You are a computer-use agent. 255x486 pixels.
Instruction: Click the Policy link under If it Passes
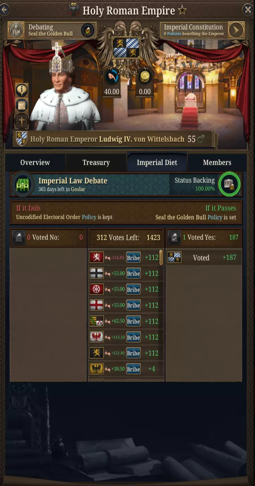pyautogui.click(x=215, y=217)
